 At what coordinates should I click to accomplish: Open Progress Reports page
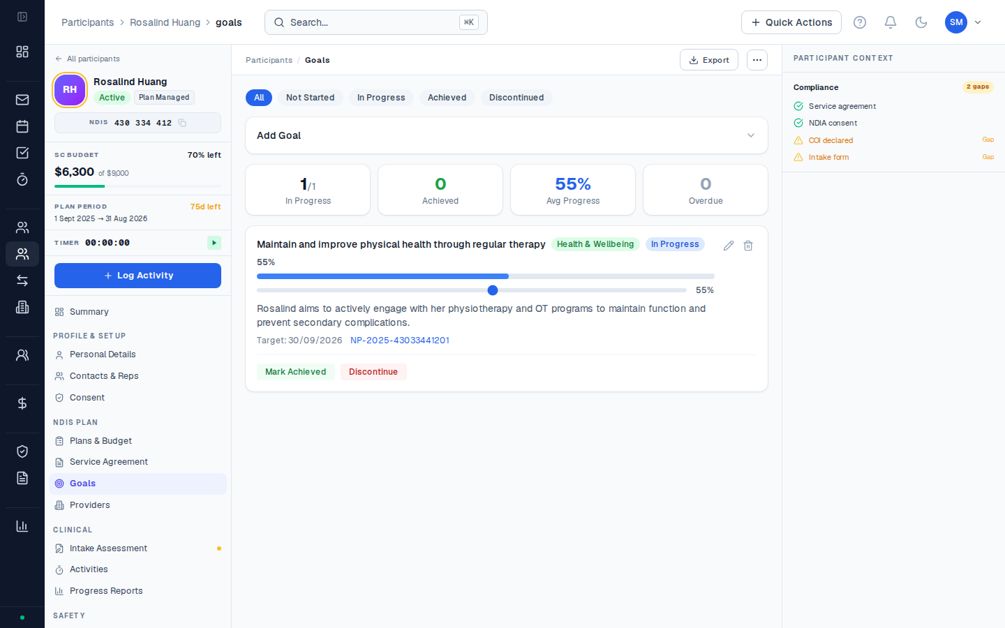[138, 591]
